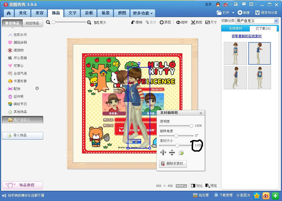Click 保存与分享 save icon
The image size is (282, 201).
pos(257,13)
